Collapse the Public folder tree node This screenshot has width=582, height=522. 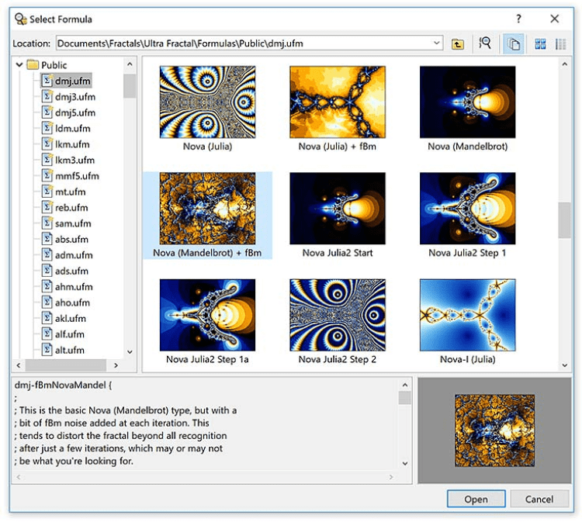click(19, 65)
